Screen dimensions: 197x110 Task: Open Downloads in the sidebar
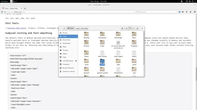pos(68,43)
